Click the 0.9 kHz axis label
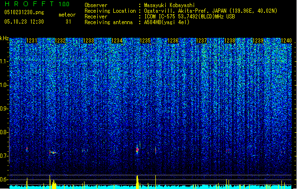 click(x=4, y=109)
